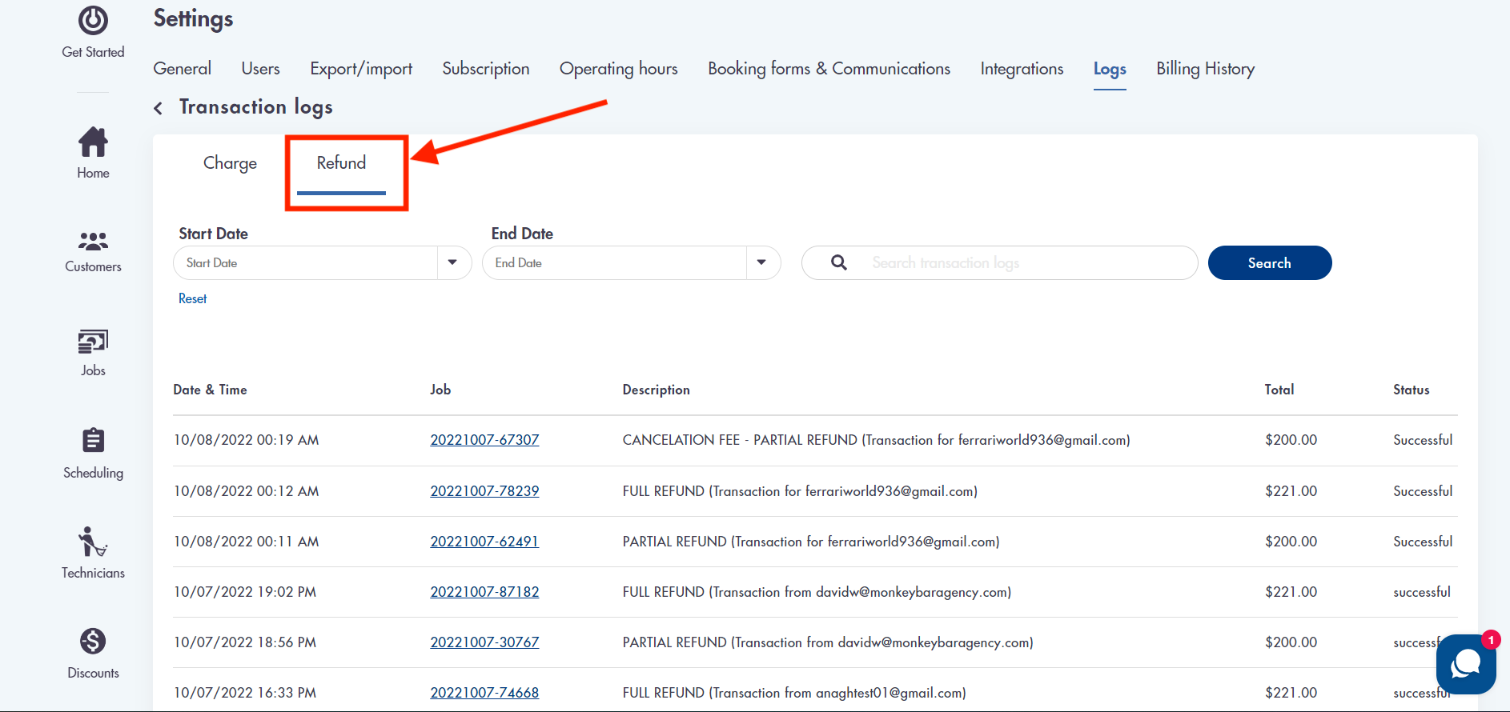The width and height of the screenshot is (1510, 712).
Task: Click the Reset link
Action: coord(192,298)
